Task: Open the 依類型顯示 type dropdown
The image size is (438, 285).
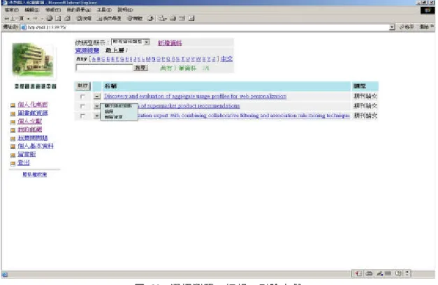Action: [130, 42]
